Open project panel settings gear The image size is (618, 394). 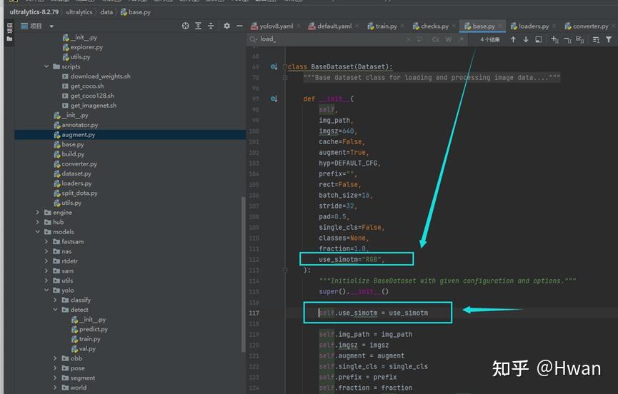tap(227, 26)
